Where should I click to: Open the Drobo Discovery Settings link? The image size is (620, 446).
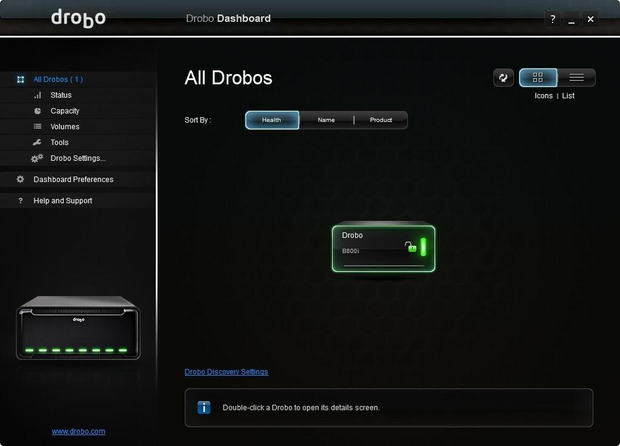click(226, 371)
